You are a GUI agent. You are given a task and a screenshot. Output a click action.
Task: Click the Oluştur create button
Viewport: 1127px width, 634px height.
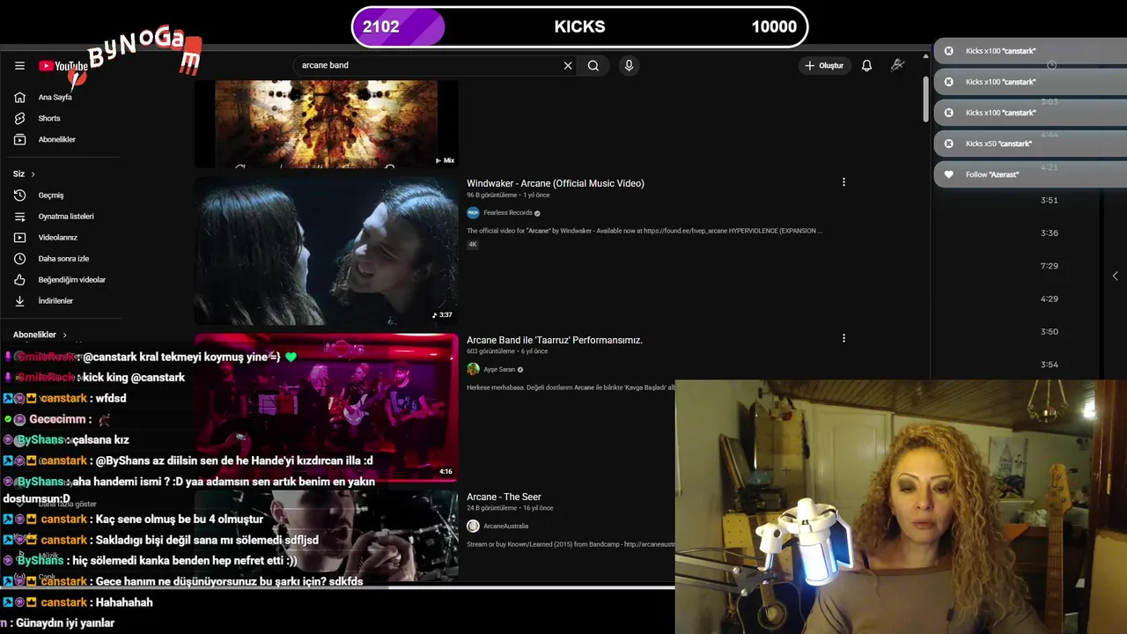coord(824,65)
